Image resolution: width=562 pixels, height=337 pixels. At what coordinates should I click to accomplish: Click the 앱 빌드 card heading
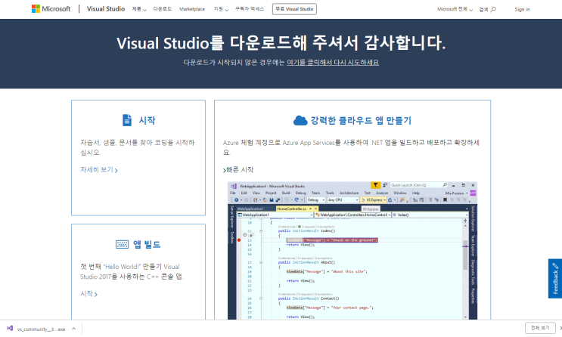[147, 244]
